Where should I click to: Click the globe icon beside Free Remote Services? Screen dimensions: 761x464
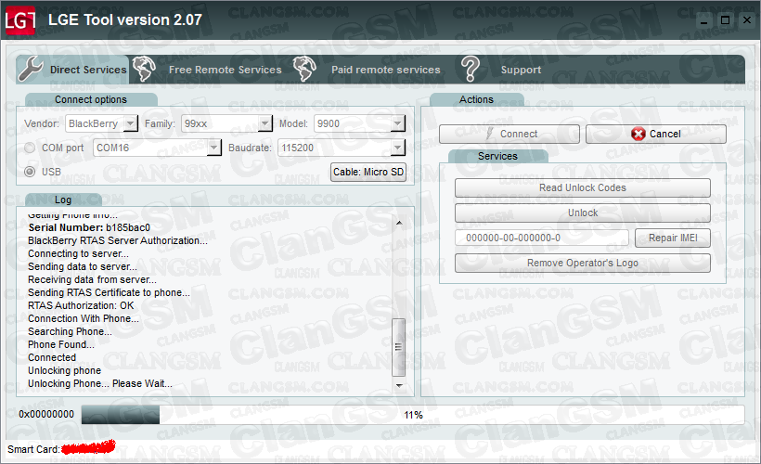(144, 69)
